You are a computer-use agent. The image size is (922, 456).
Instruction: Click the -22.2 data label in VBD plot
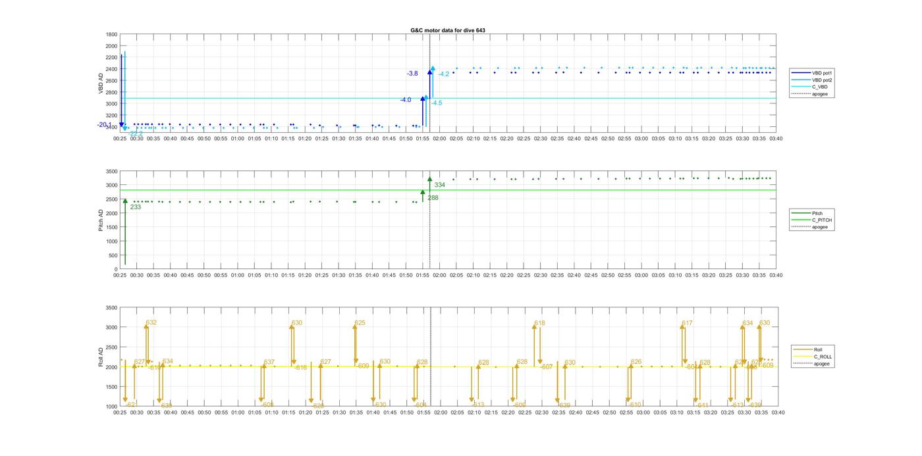click(x=135, y=134)
